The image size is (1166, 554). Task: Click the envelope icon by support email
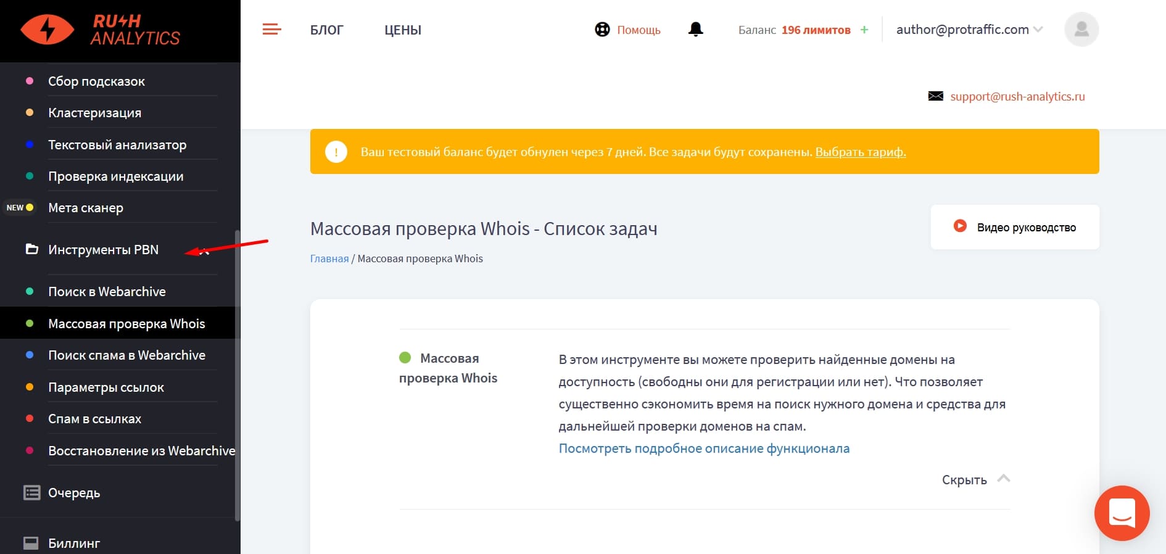(935, 96)
